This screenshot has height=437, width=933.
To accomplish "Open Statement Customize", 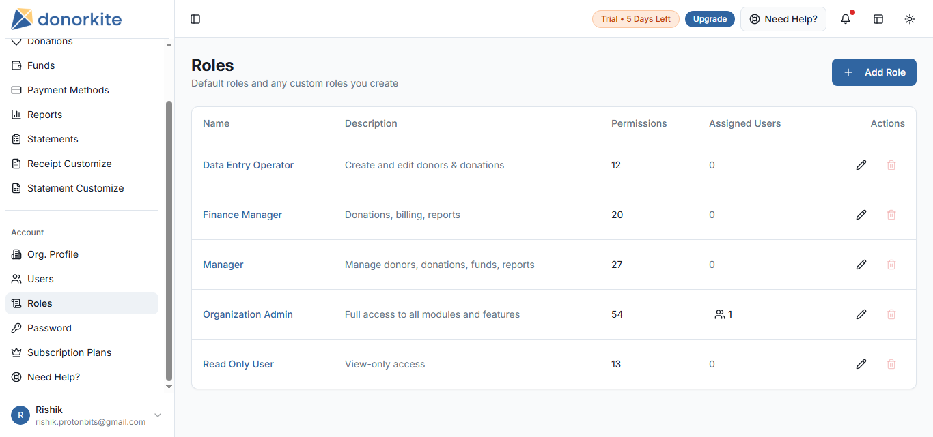I will (x=82, y=188).
